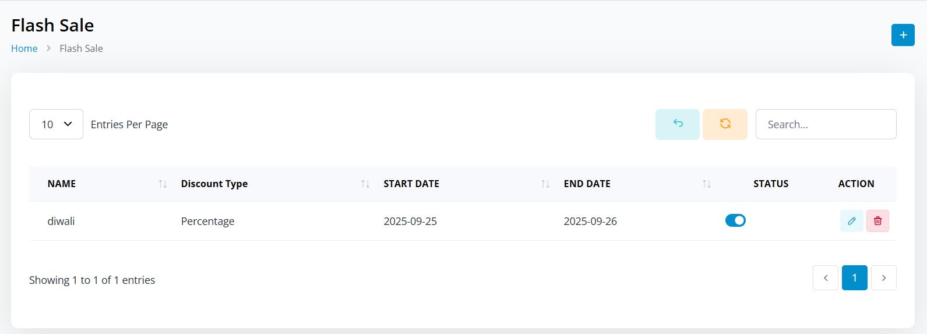Open the entries per page dropdown

click(x=56, y=124)
